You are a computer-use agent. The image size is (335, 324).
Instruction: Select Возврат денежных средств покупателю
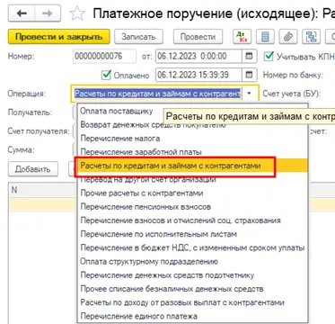pyautogui.click(x=193, y=124)
